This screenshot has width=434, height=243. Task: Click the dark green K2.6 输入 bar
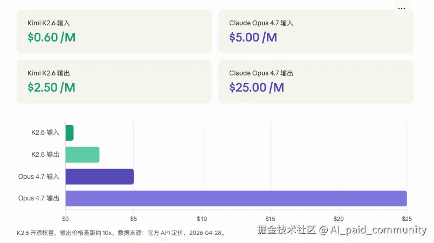70,133
